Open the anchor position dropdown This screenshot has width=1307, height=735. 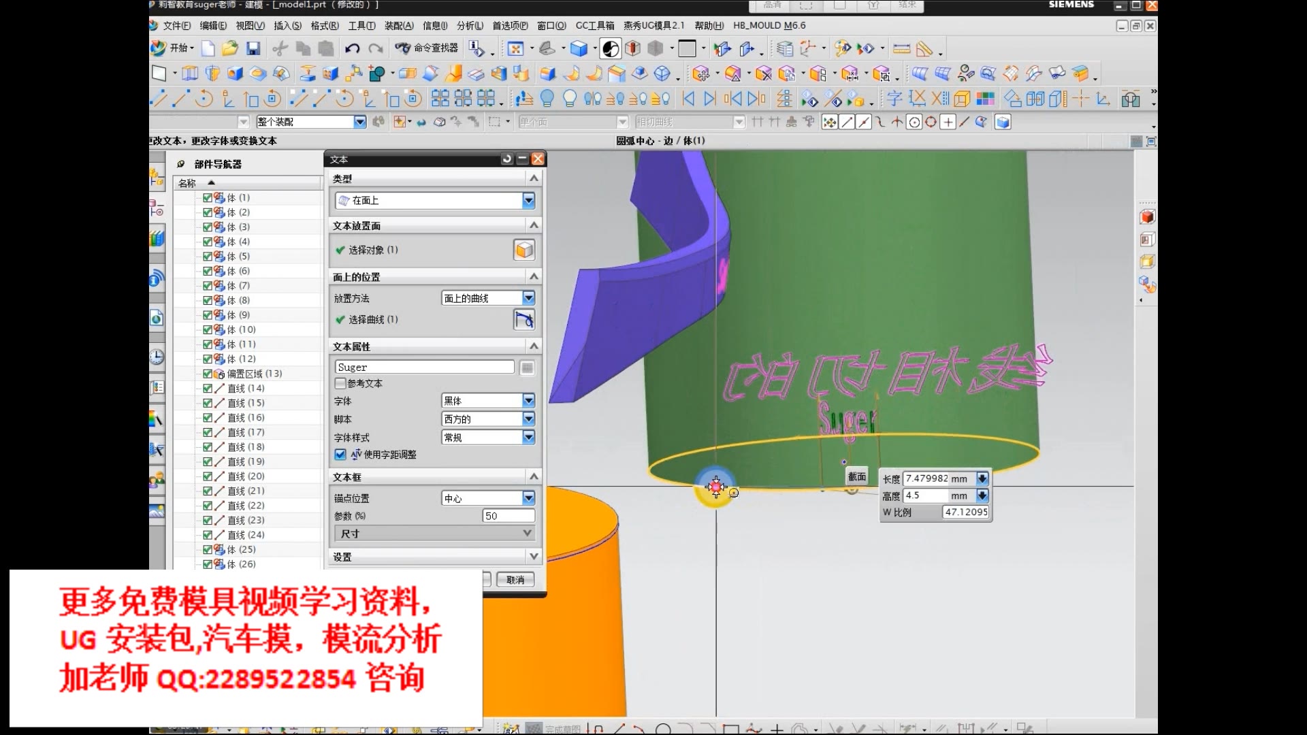click(x=528, y=498)
